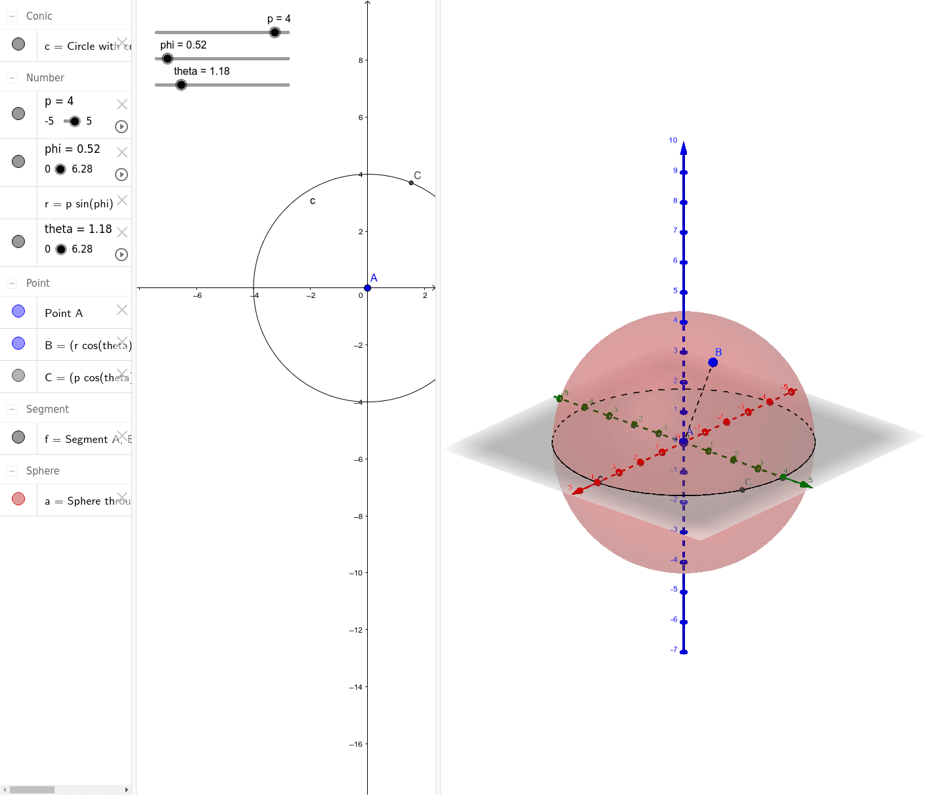The image size is (928, 796).
Task: Select the Point A entry in algebra view
Action: (64, 313)
